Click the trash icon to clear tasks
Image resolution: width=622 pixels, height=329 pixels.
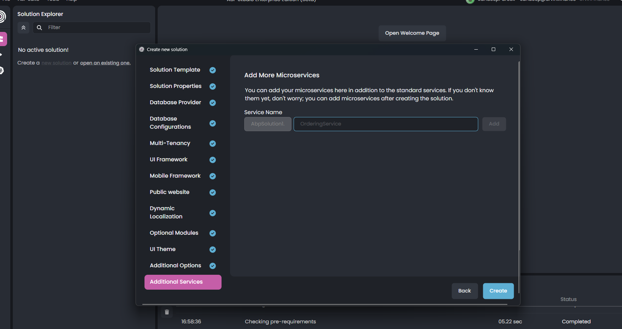click(167, 312)
